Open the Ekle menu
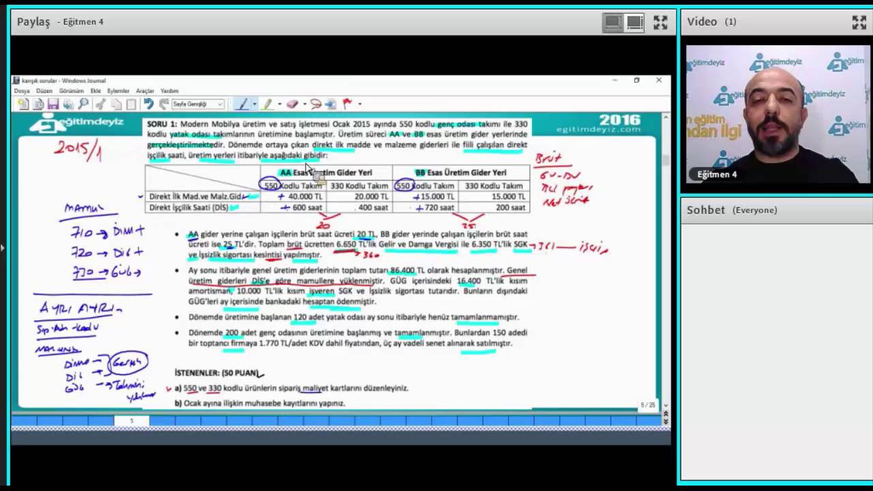Viewport: 873px width, 491px height. (95, 91)
